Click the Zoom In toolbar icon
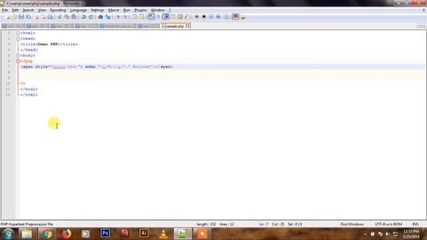 click(x=118, y=17)
